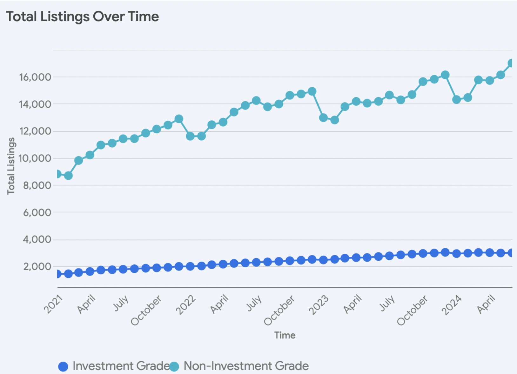Click the Non-Investment Grade January 2024 data point
The width and height of the screenshot is (517, 374).
(x=456, y=100)
